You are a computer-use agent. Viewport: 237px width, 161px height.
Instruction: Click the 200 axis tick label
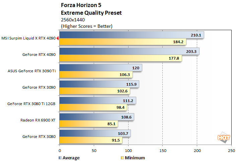tap(197, 151)
